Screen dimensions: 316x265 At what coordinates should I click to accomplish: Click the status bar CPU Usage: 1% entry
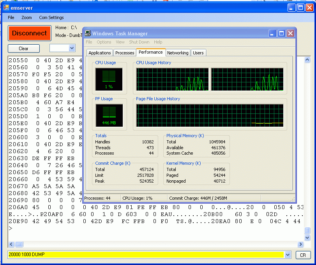tap(138, 198)
